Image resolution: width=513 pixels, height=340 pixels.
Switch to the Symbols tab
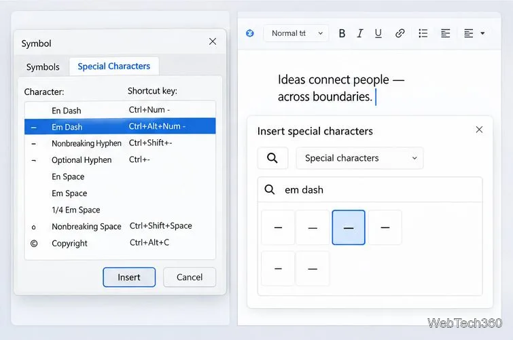coord(43,67)
